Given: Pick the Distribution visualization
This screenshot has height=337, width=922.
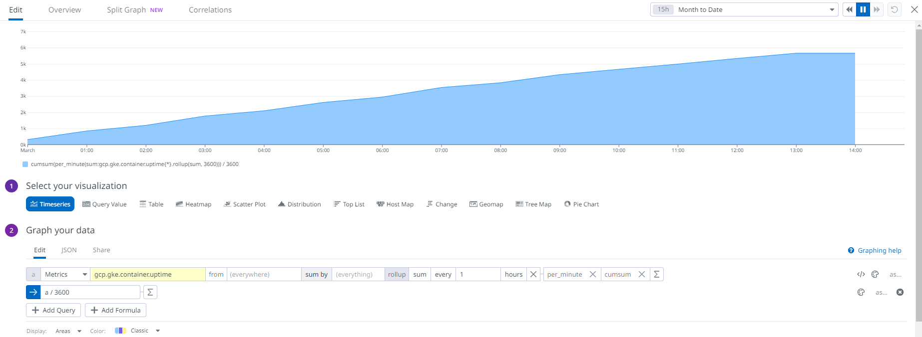Looking at the screenshot, I should [299, 204].
